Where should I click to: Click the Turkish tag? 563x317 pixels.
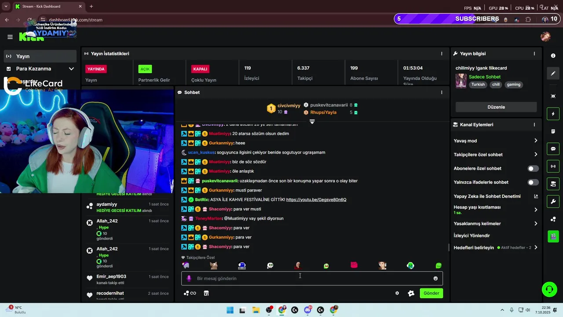(478, 85)
